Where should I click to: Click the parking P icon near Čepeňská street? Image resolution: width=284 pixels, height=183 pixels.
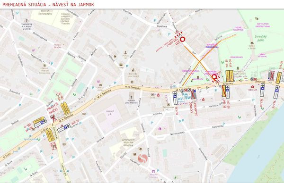155,20
